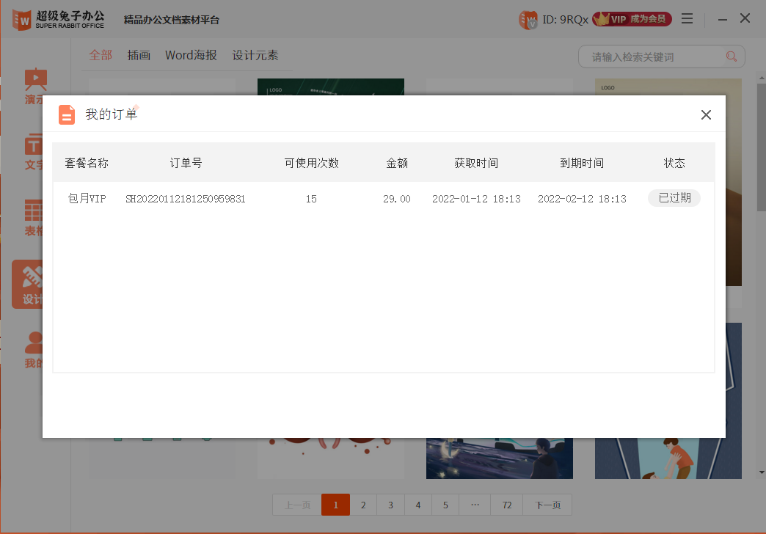
Task: Select the design (设计) sidebar icon
Action: pos(29,285)
